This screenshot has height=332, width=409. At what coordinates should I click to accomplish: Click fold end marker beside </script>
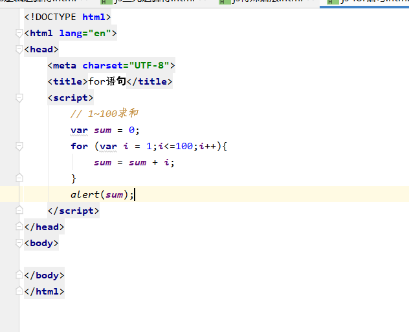coord(19,211)
